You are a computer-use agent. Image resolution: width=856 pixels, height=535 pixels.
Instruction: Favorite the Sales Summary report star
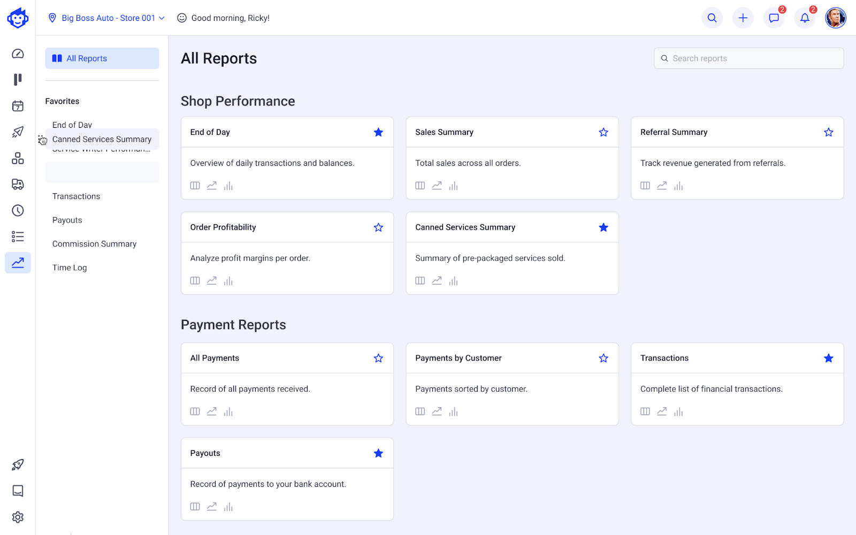(603, 132)
